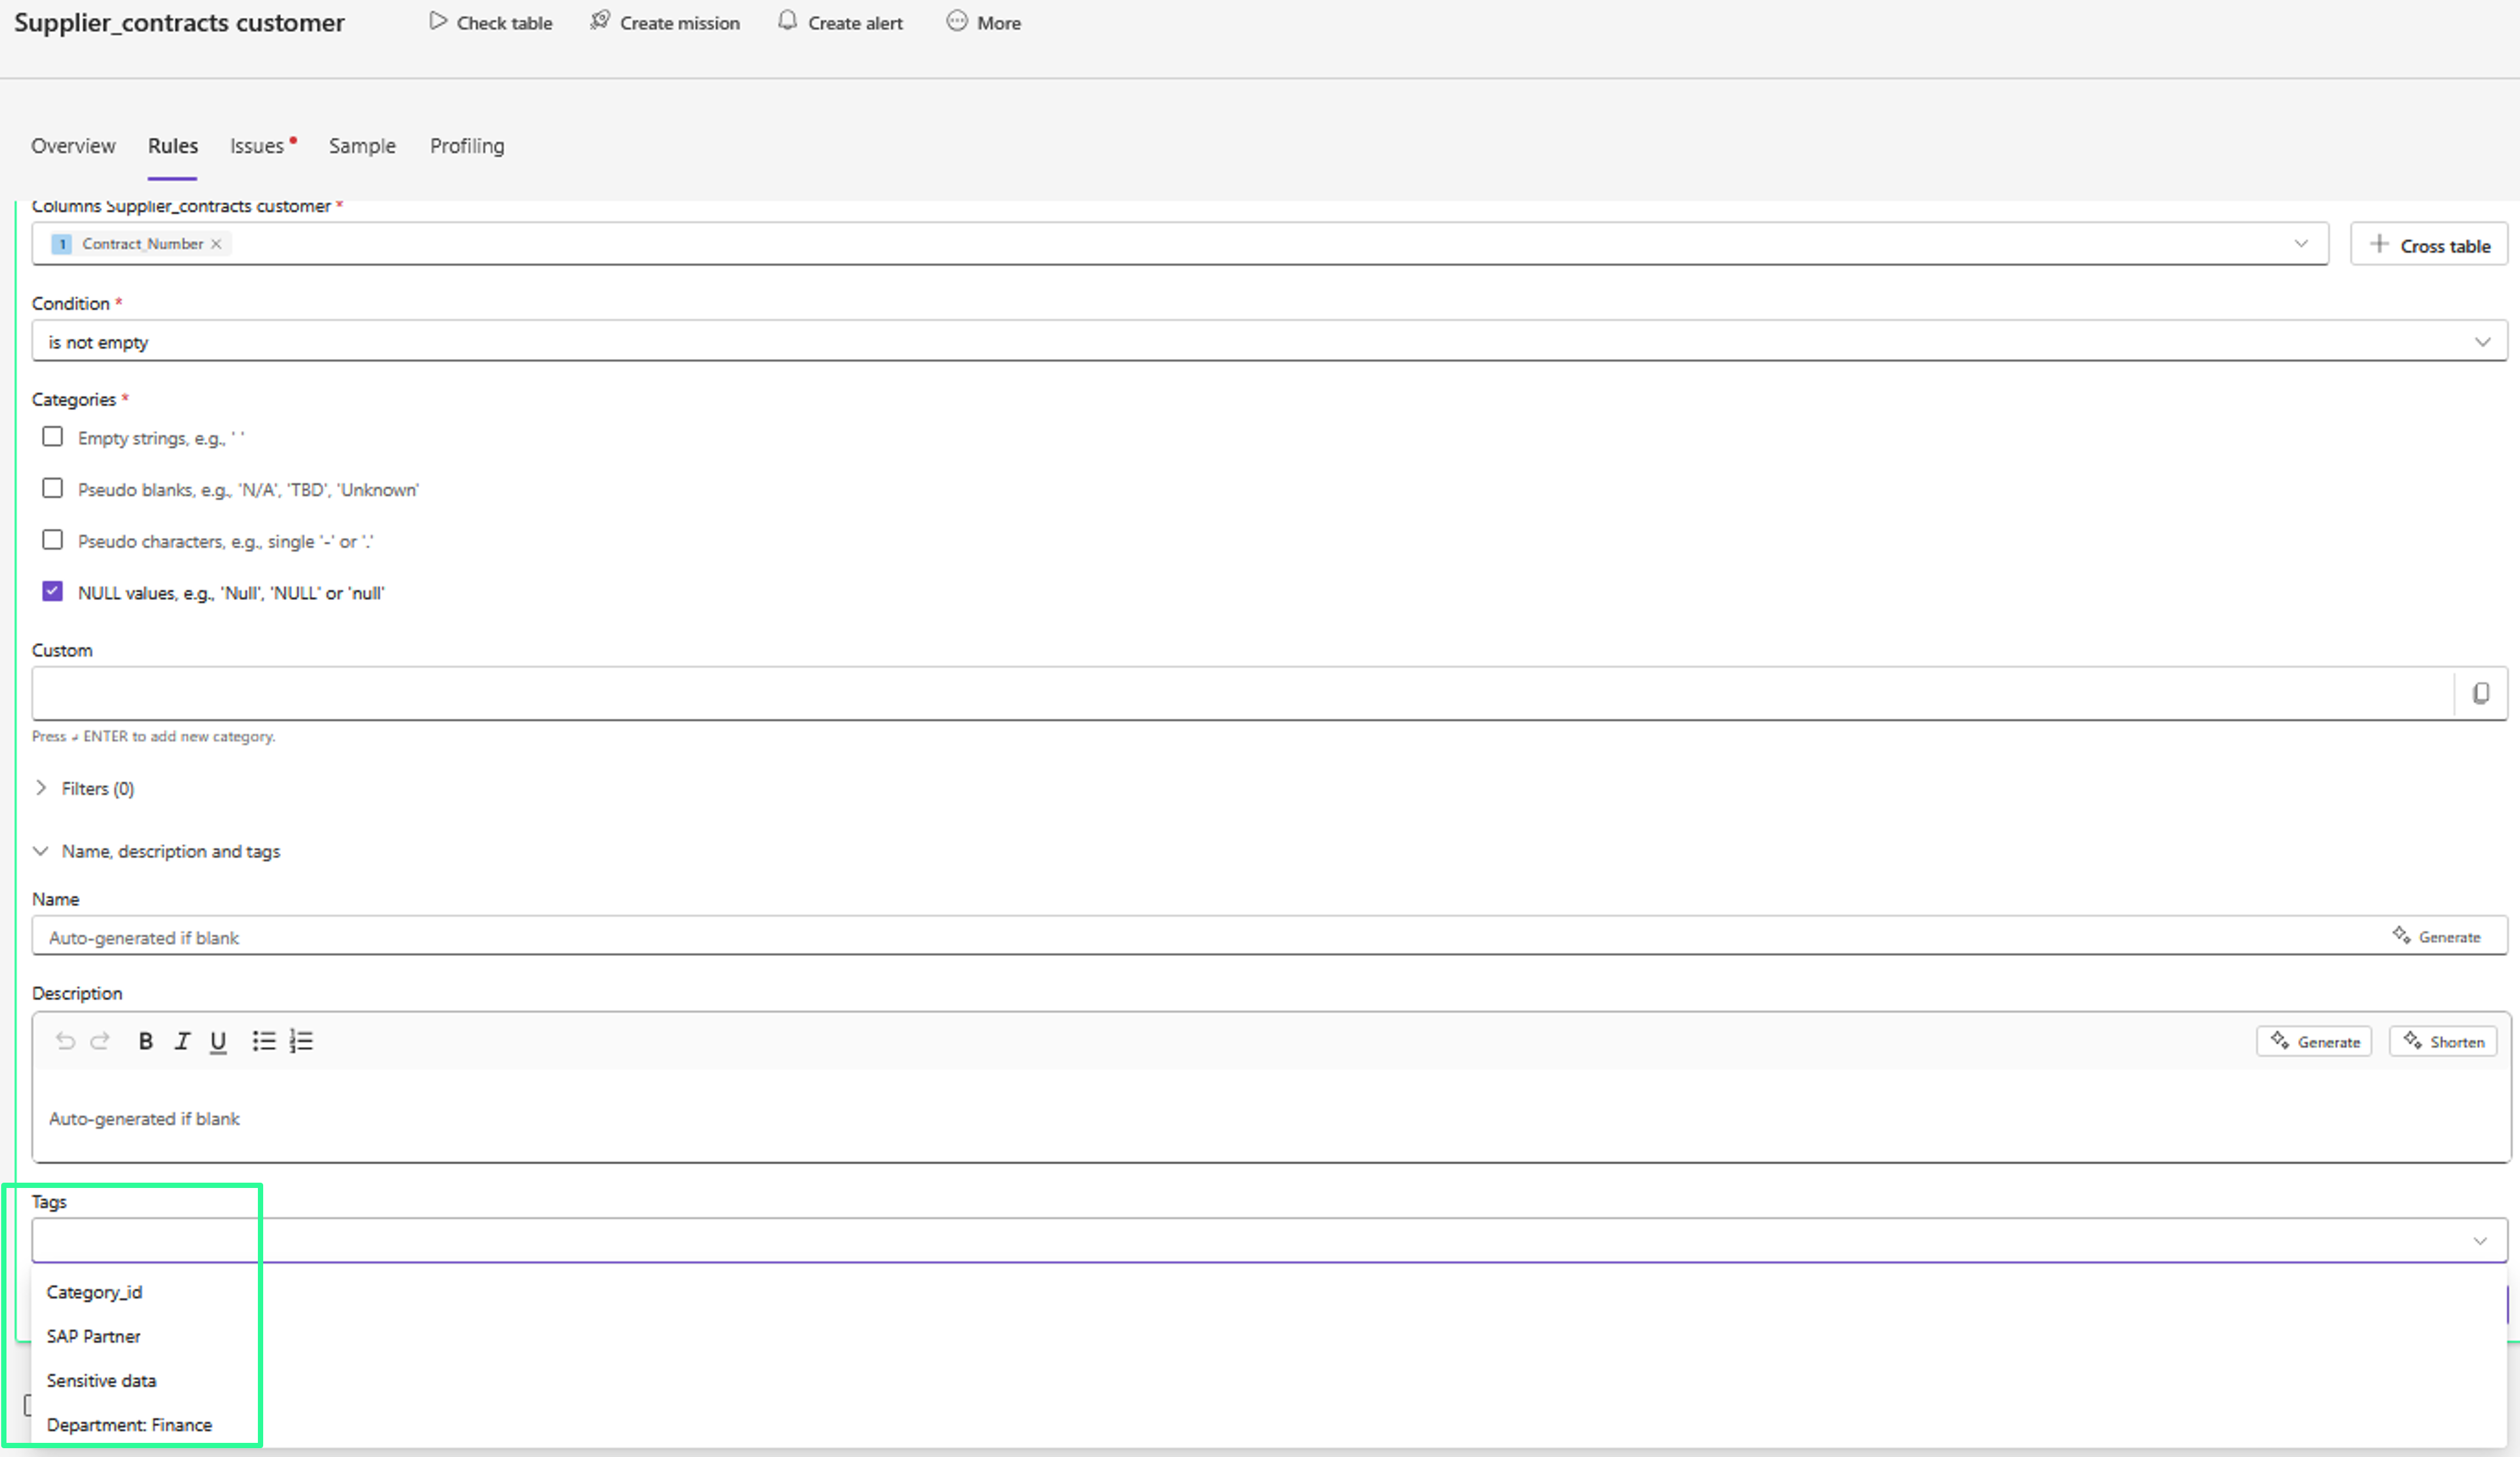This screenshot has width=2520, height=1457.
Task: Uncheck the NULL values category
Action: pos(53,591)
